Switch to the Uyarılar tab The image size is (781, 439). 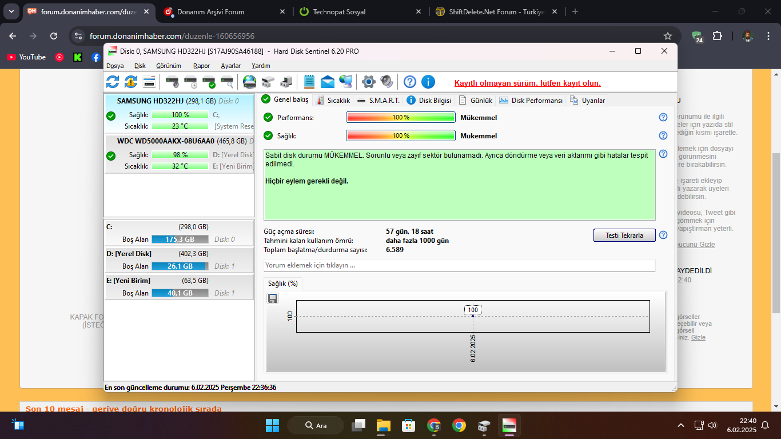pyautogui.click(x=587, y=100)
